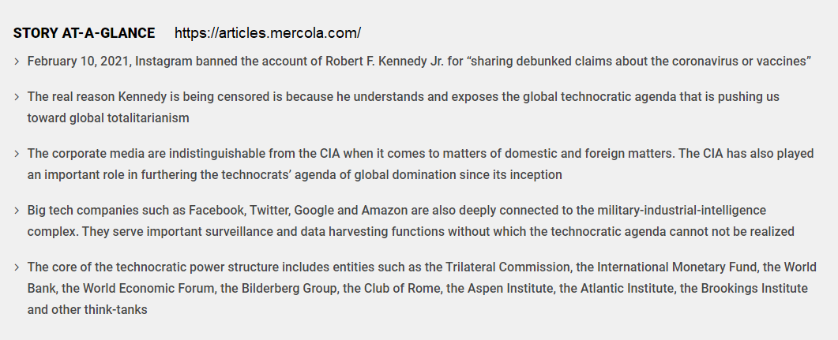
Task: Click the chevron beside 'The core of the technocratic' bullet
Action: coord(17,267)
